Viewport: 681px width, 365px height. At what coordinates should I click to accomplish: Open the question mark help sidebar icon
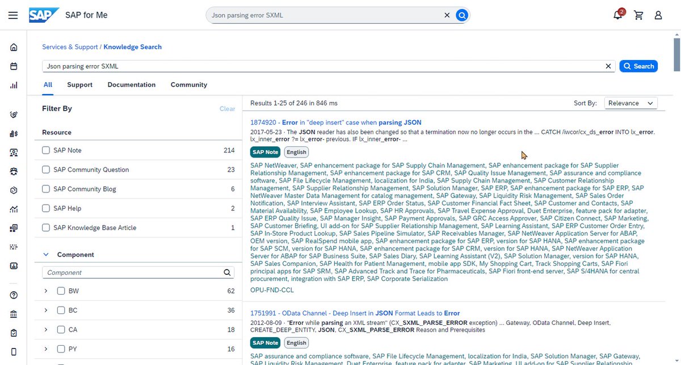(14, 295)
